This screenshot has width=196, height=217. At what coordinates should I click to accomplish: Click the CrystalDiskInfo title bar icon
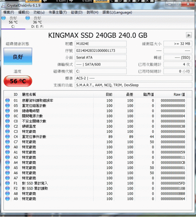[x=3, y=6]
